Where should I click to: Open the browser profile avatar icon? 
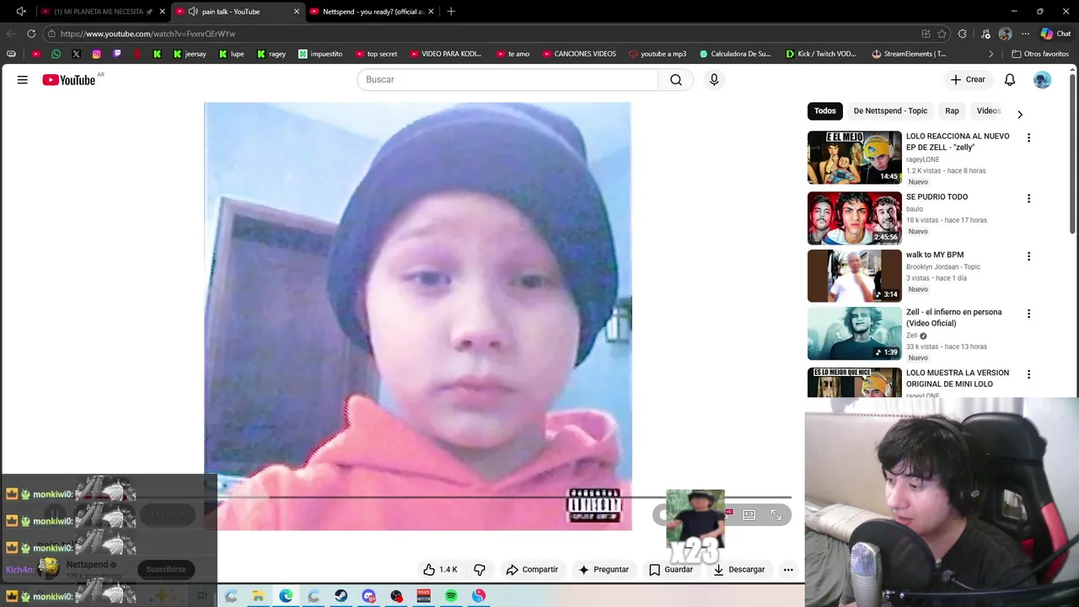coord(1005,34)
